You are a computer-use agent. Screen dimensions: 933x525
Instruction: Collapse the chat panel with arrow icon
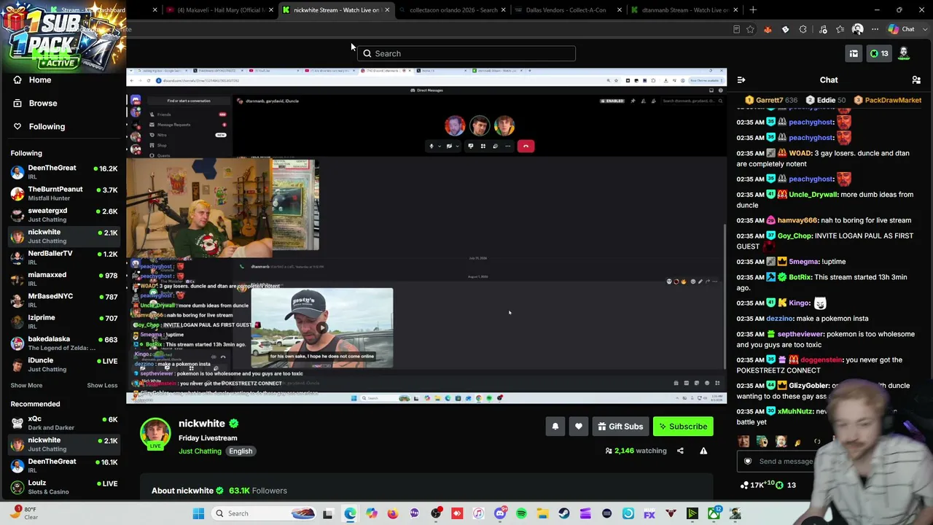tap(741, 80)
